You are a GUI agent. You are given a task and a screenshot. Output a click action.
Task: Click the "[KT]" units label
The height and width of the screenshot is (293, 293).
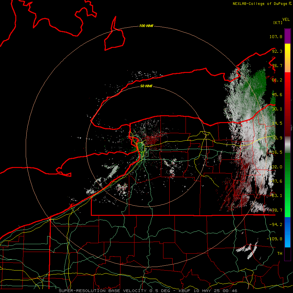point(278,22)
